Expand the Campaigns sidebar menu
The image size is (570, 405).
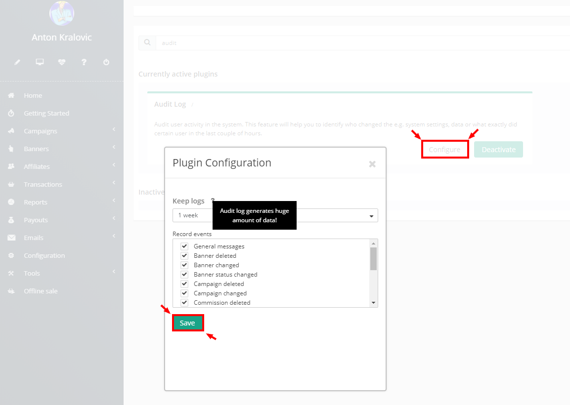coord(41,131)
